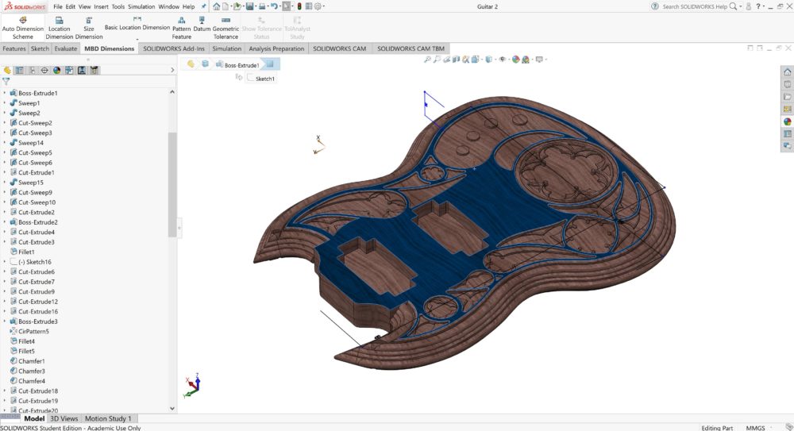Image resolution: width=794 pixels, height=431 pixels.
Task: Switch to the Features ribbon tab
Action: pyautogui.click(x=13, y=48)
